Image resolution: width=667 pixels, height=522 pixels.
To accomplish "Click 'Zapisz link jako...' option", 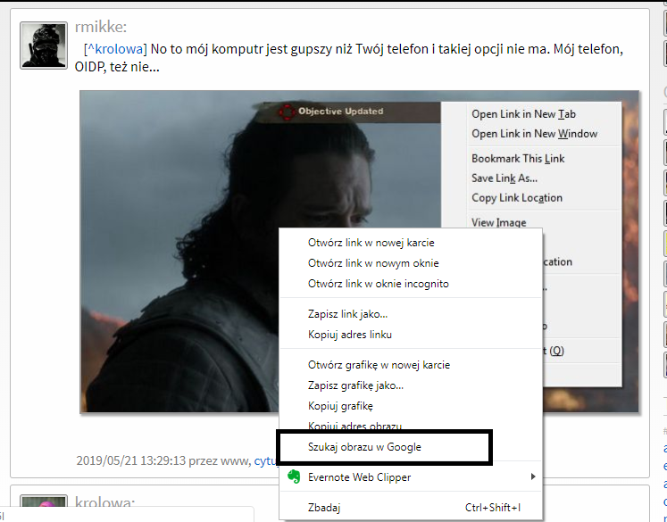I will coord(411,314).
